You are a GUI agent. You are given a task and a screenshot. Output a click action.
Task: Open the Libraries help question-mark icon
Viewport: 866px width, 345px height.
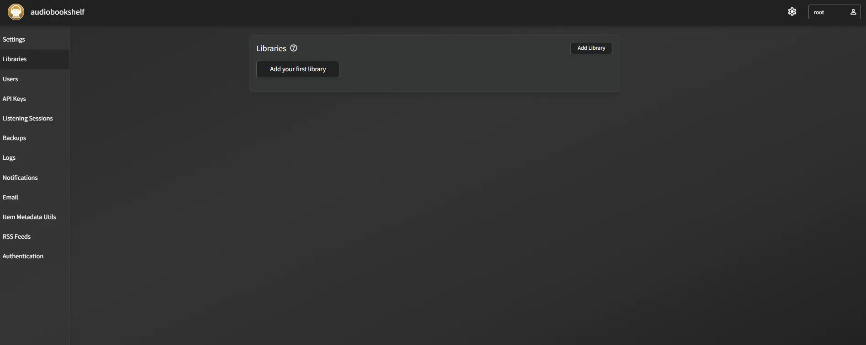[x=294, y=48]
